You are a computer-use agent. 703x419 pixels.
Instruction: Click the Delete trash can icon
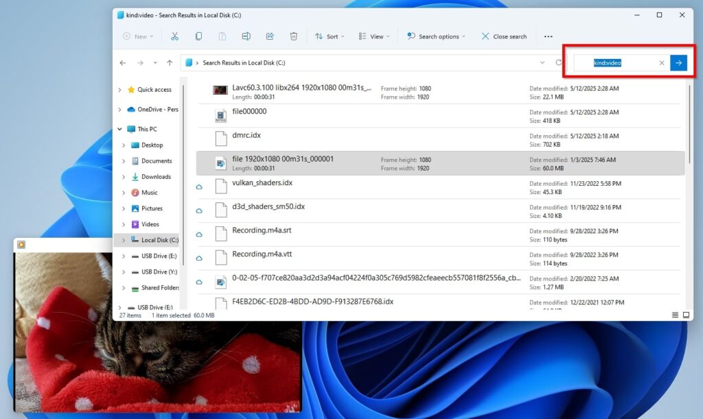[293, 36]
